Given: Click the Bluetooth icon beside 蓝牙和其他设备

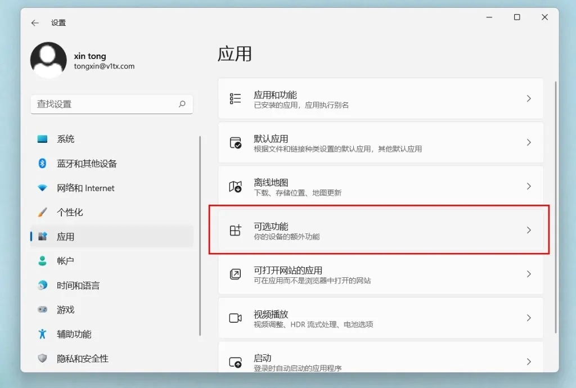Looking at the screenshot, I should tap(42, 163).
